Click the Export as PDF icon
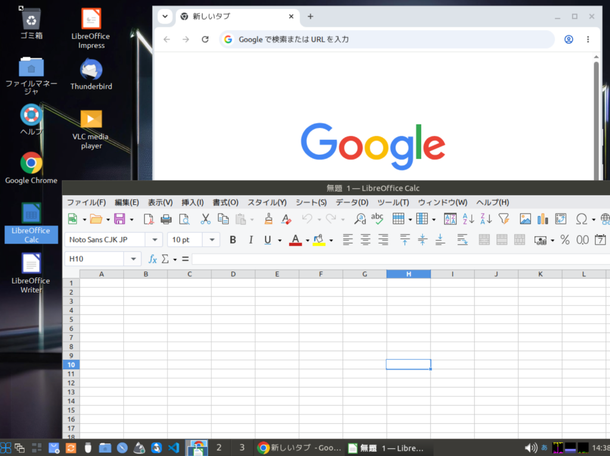The image size is (610, 456). tap(148, 219)
